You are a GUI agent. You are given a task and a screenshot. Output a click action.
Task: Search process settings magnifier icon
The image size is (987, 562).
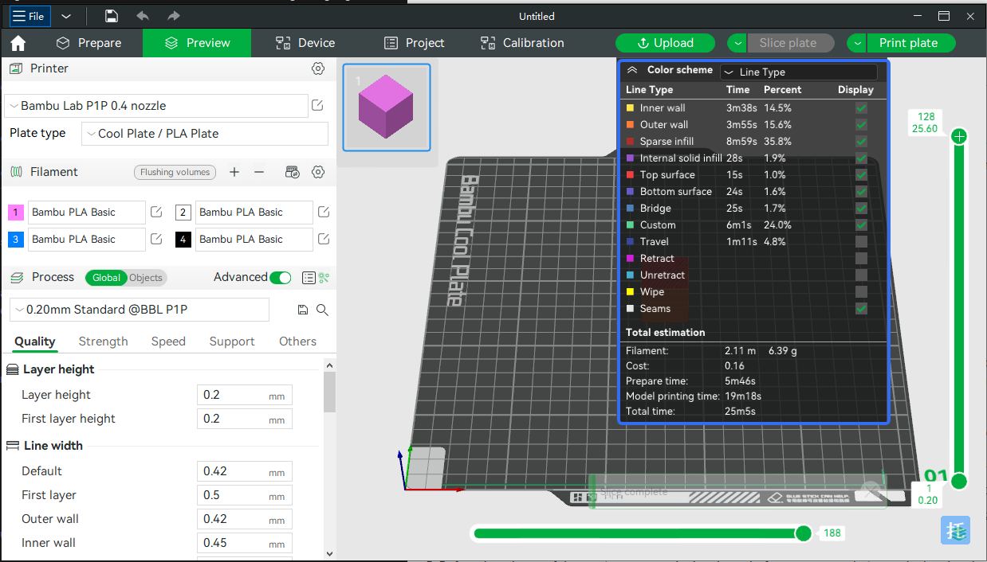click(x=322, y=310)
